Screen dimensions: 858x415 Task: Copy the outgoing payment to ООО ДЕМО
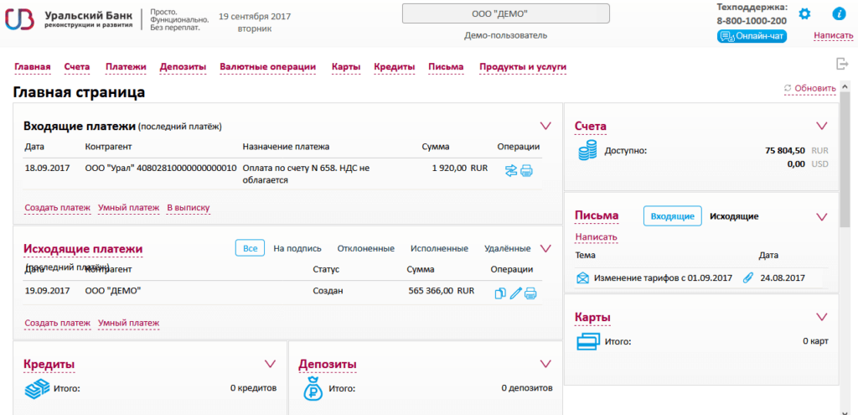[x=500, y=293]
